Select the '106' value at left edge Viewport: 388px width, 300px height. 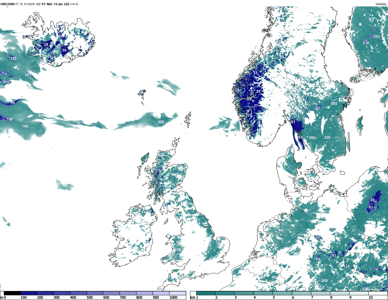pyautogui.click(x=6, y=82)
